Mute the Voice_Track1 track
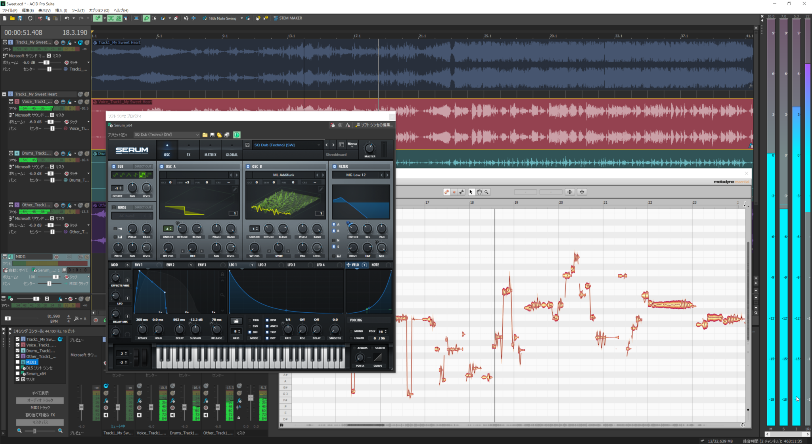The width and height of the screenshot is (812, 444). [80, 102]
